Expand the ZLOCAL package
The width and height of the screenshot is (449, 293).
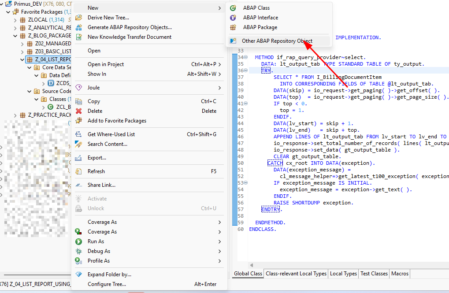coord(15,20)
